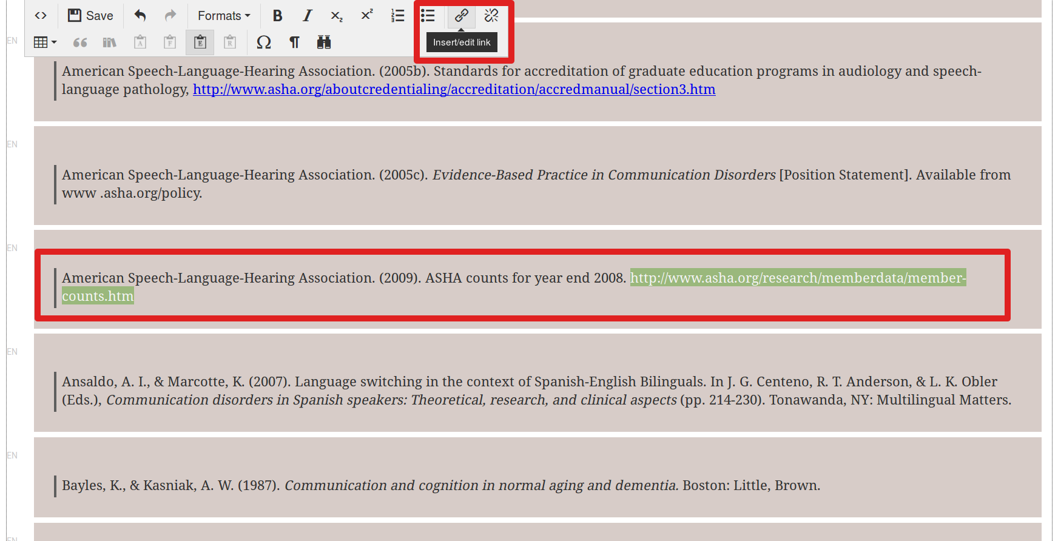
Task: Apply subscript formatting
Action: click(337, 16)
